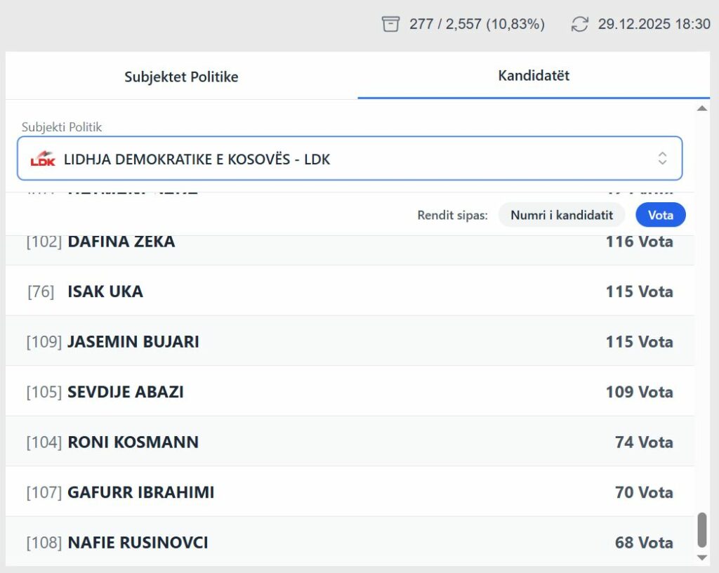Click the ballot box archive icon
The width and height of the screenshot is (719, 573).
[x=390, y=24]
